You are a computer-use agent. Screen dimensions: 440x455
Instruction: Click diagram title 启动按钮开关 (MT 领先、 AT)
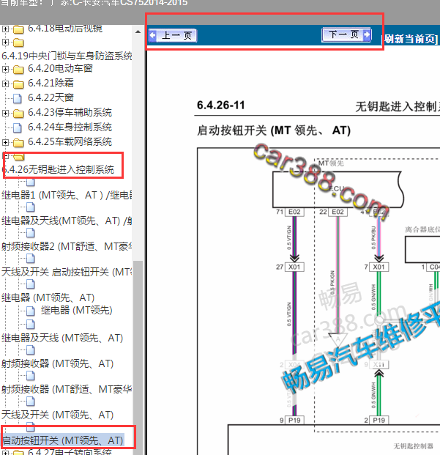coord(274,130)
